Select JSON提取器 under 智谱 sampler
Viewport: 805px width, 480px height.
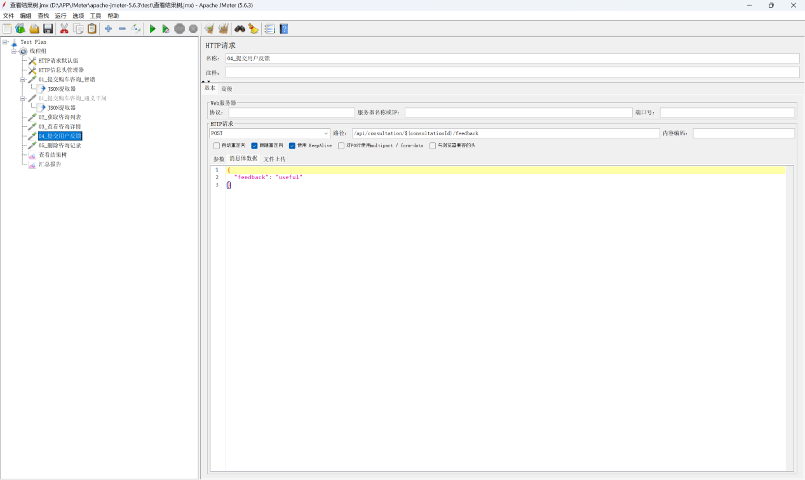point(62,89)
